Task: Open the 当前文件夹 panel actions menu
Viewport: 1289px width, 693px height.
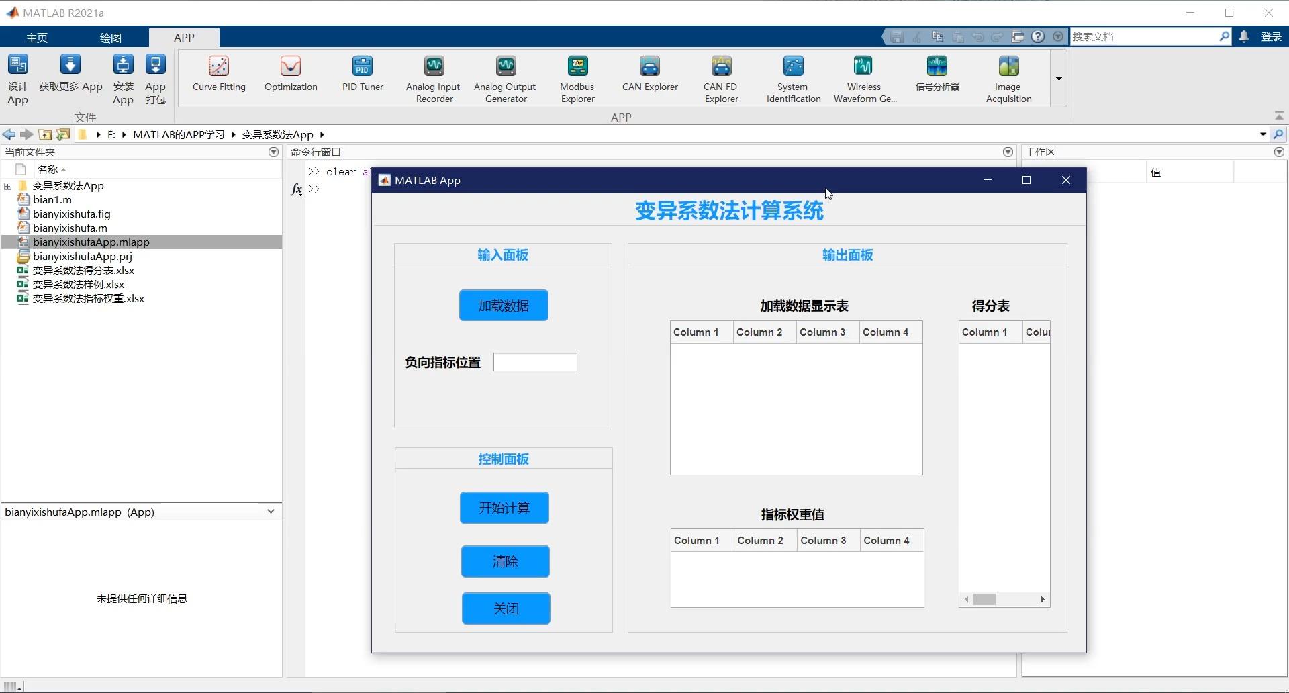Action: [273, 152]
